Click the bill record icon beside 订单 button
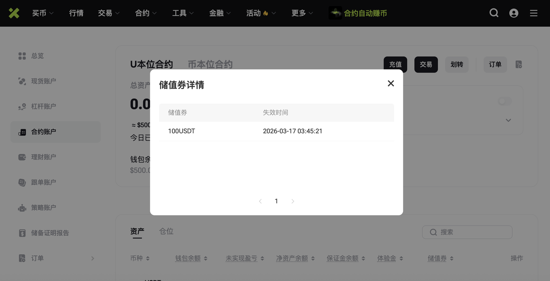Viewport: 550px width, 281px height. pyautogui.click(x=519, y=64)
